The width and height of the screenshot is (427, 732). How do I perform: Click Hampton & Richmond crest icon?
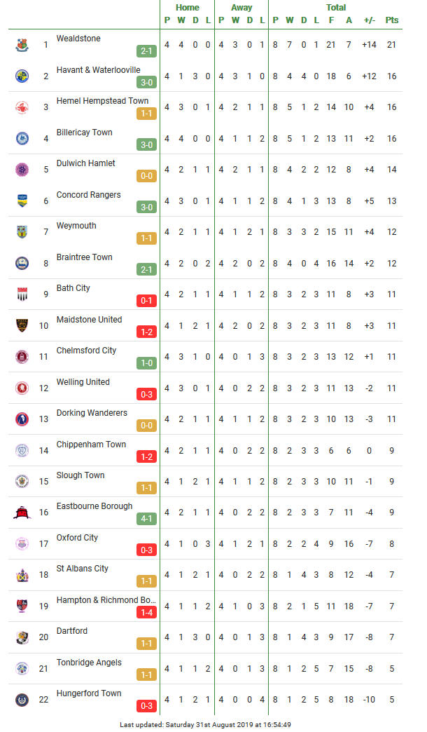coord(22,606)
